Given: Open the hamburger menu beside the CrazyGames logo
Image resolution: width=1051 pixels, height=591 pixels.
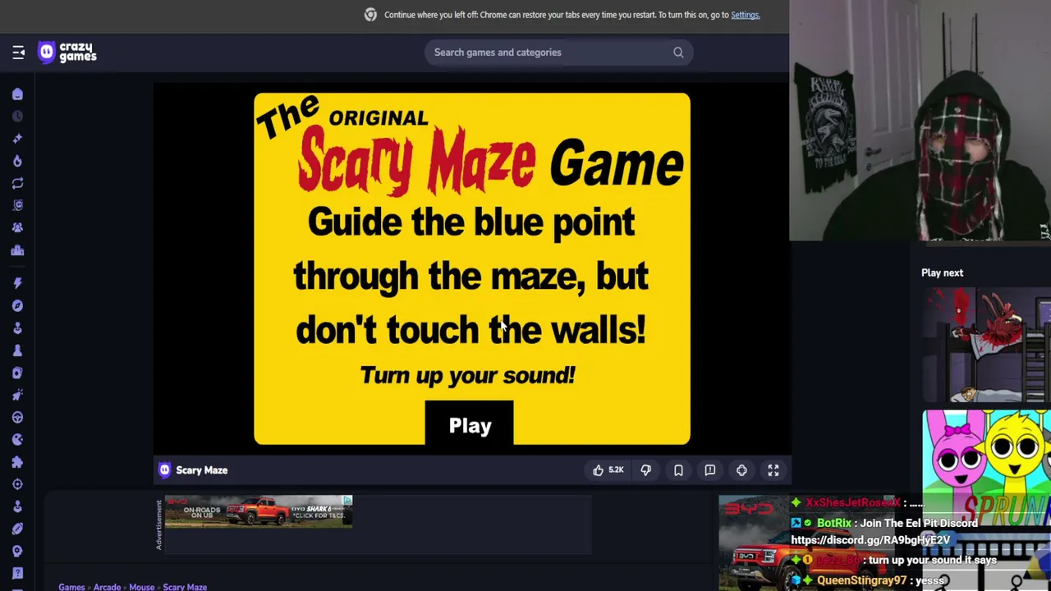Looking at the screenshot, I should click(x=18, y=53).
